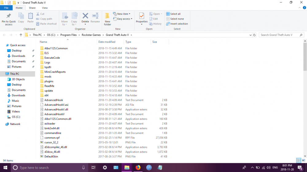Click the Type here to search box

pyautogui.click(x=49, y=167)
